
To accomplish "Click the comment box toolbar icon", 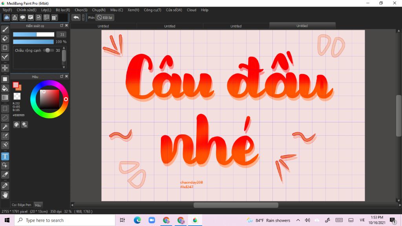I will pos(31,17).
